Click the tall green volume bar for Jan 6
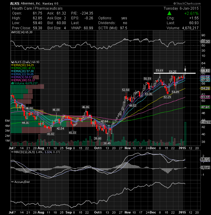The height and width of the screenshot is (215, 211). click(185, 134)
